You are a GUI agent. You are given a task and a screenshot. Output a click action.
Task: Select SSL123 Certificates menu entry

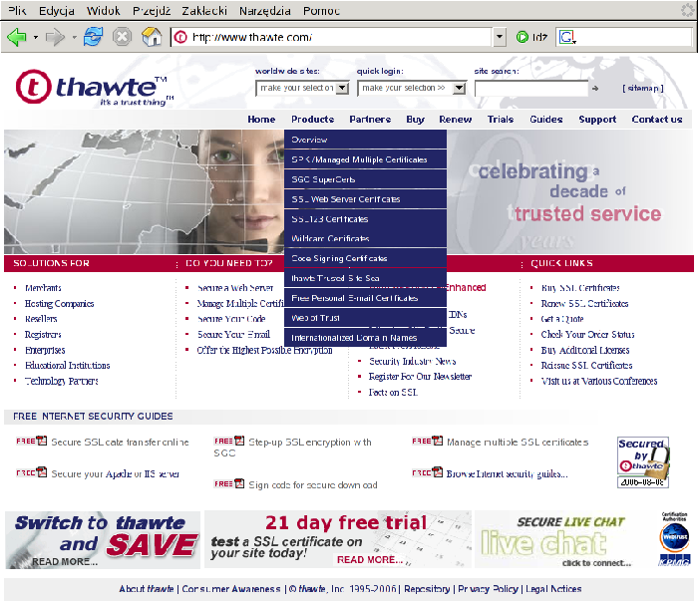pyautogui.click(x=365, y=219)
